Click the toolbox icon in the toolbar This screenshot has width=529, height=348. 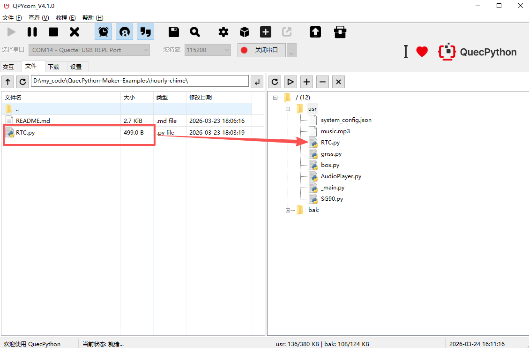point(340,32)
